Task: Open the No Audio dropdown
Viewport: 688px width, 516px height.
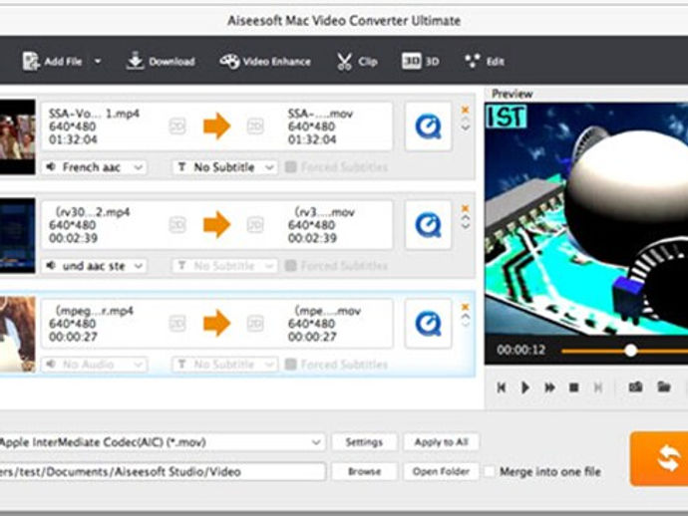Action: pyautogui.click(x=94, y=365)
